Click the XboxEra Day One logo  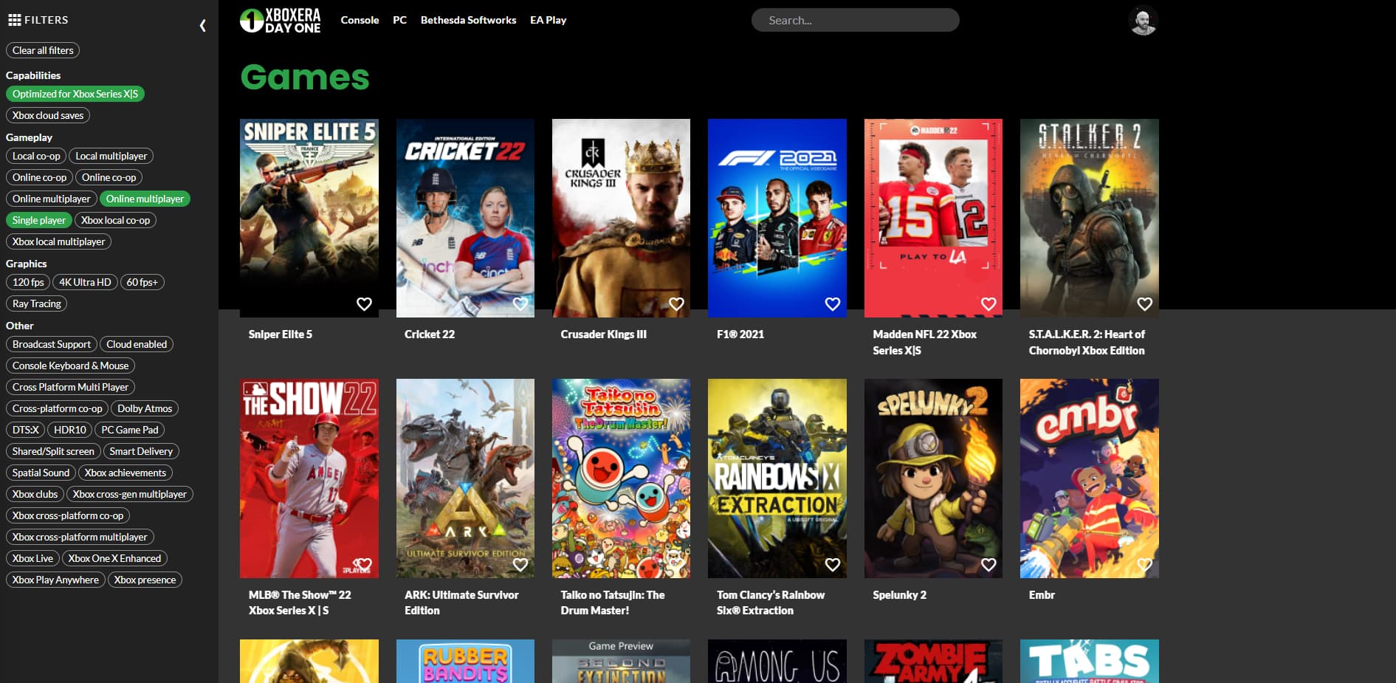[281, 21]
